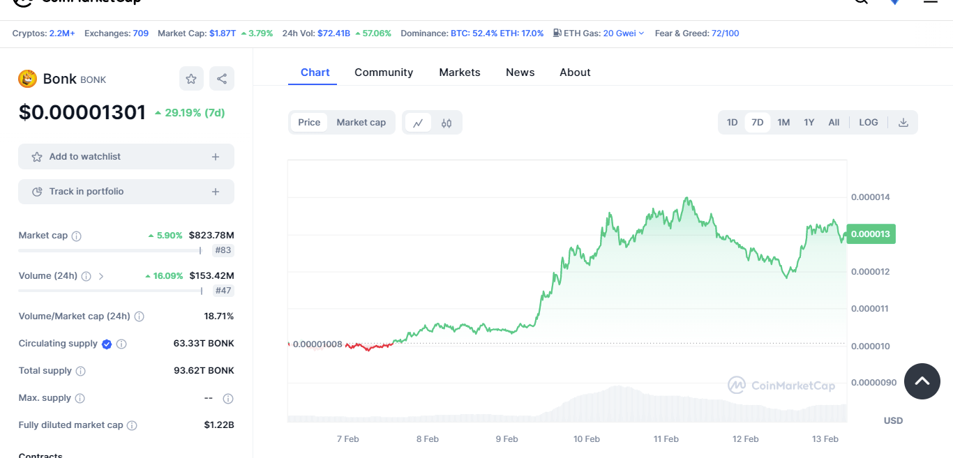This screenshot has height=458, width=953.
Task: Open the Markets tab
Action: [460, 72]
